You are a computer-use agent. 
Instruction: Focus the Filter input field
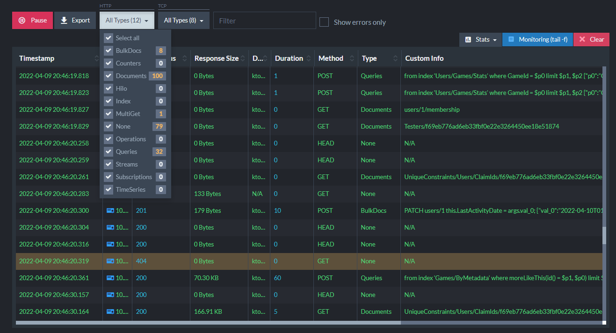[265, 21]
